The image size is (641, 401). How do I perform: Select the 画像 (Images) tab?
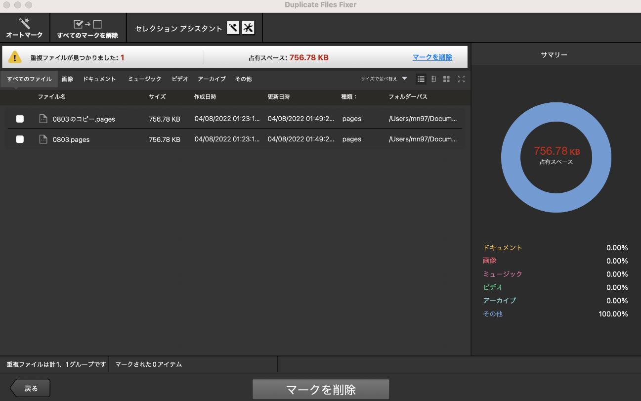pyautogui.click(x=67, y=79)
